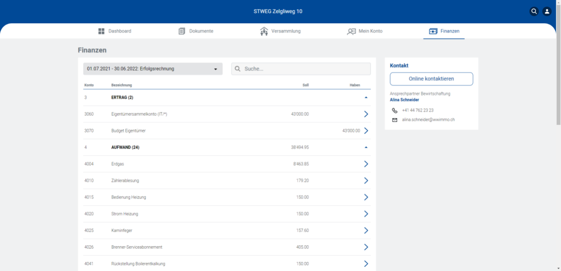Collapse the ERTRAG (2) group
Viewport: 561px width, 271px height.
pyautogui.click(x=366, y=97)
